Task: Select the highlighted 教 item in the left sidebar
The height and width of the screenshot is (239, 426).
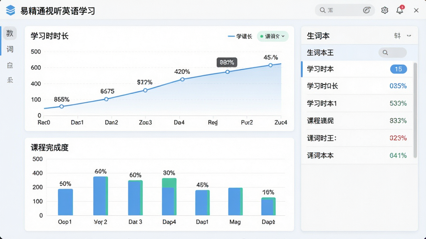Action: [x=10, y=33]
